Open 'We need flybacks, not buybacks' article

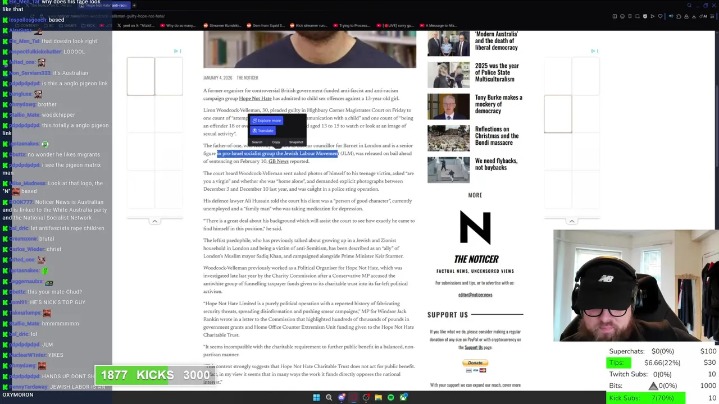coord(497,164)
